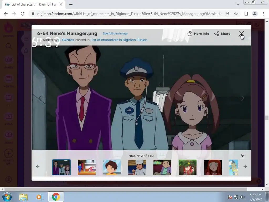Open Chrome profile menu
Screen dimensions: 269x202
[255, 14]
